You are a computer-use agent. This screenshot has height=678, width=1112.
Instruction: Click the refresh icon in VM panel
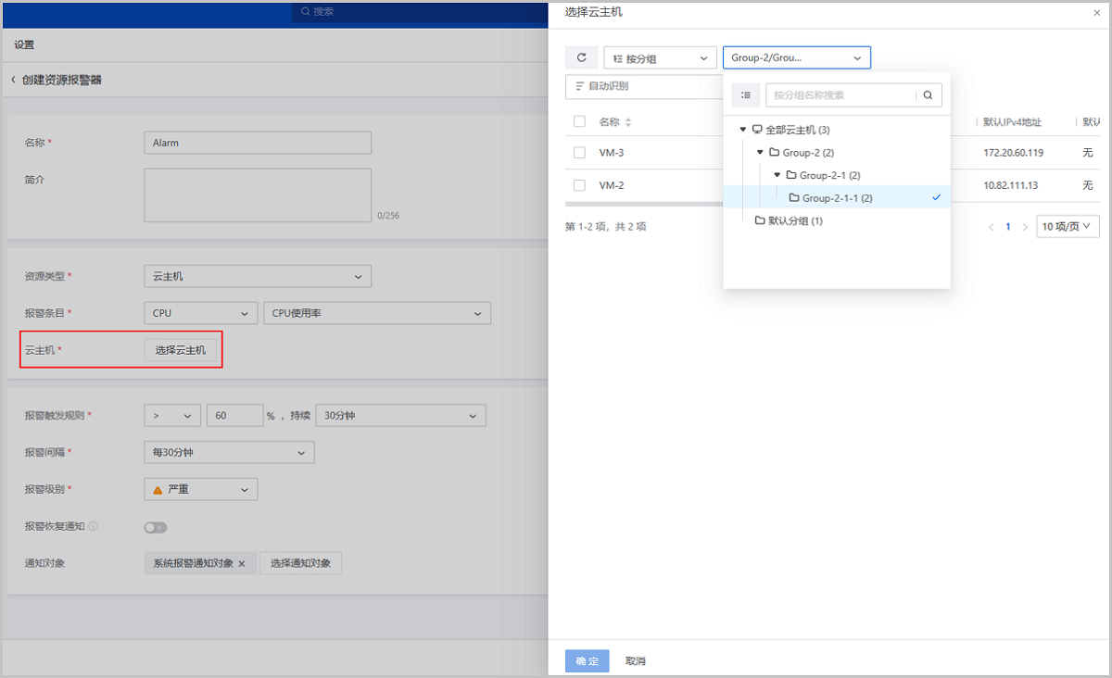[582, 57]
